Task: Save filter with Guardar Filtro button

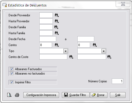Action: click(x=76, y=95)
